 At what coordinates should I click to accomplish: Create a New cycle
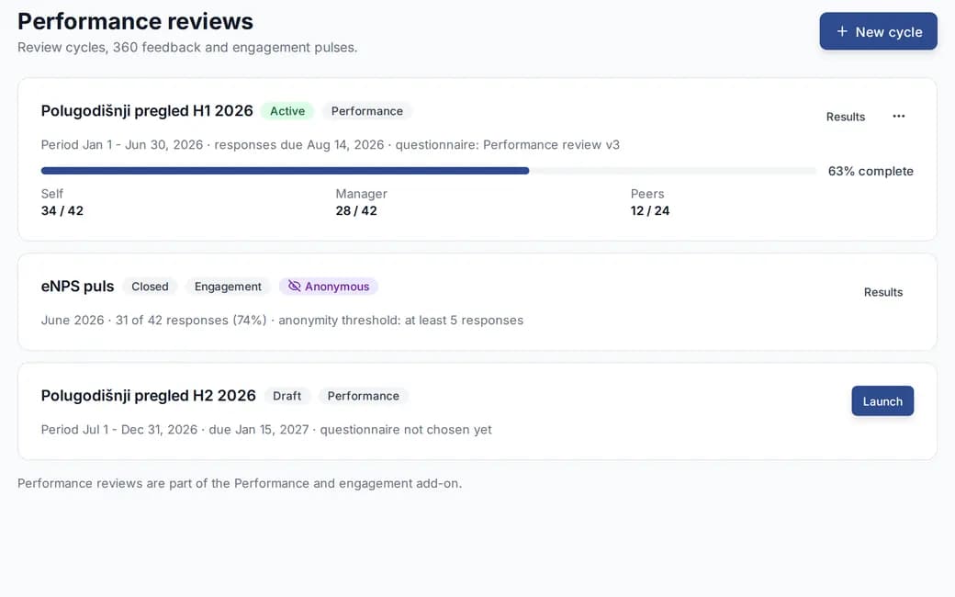(878, 31)
